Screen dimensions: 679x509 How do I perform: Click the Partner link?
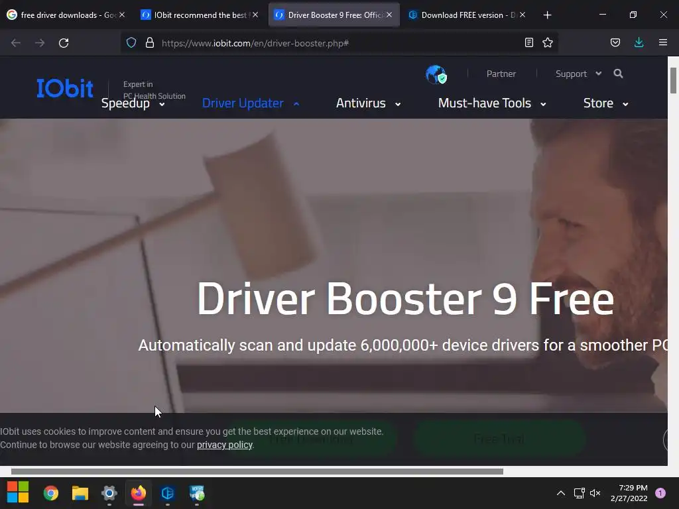point(501,74)
